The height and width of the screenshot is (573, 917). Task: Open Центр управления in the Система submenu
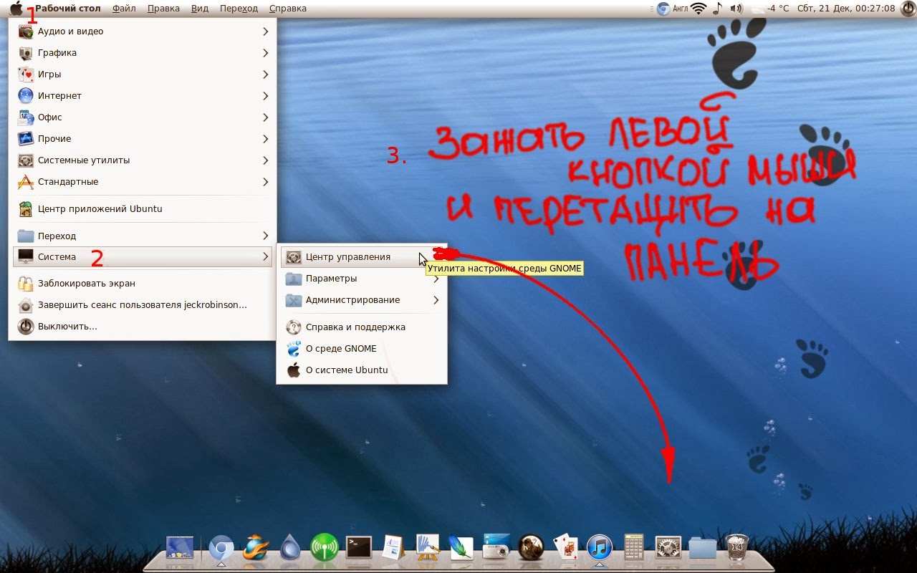[362, 257]
